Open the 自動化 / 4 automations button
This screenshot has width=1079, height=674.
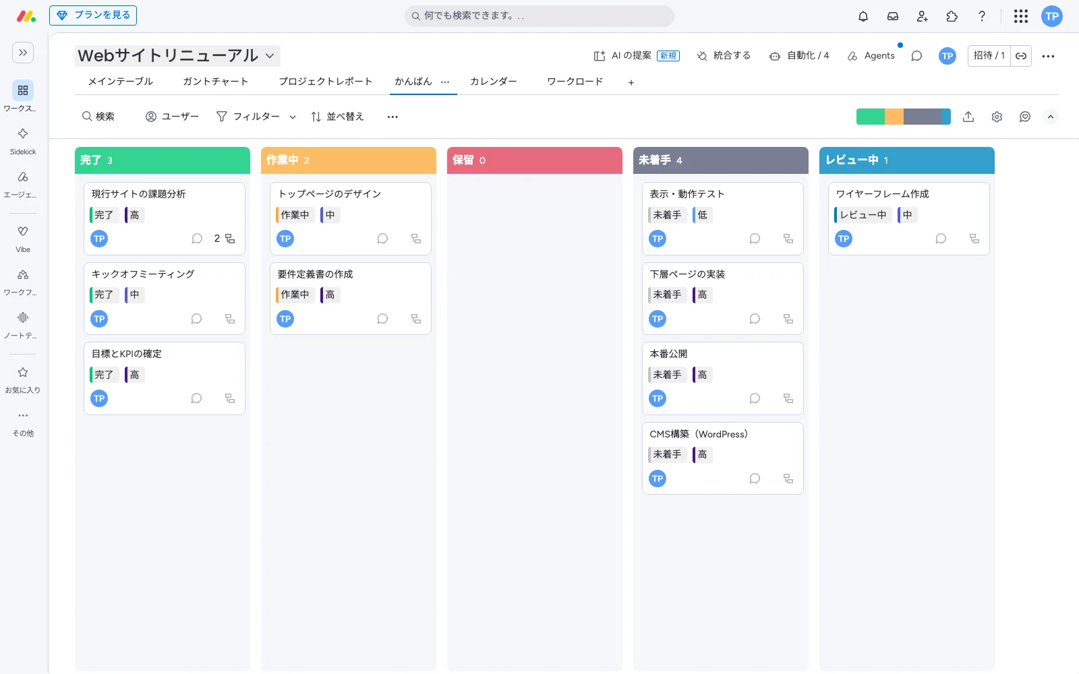pyautogui.click(x=799, y=56)
